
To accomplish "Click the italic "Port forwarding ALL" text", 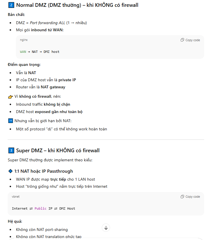I will coord(47,23).
